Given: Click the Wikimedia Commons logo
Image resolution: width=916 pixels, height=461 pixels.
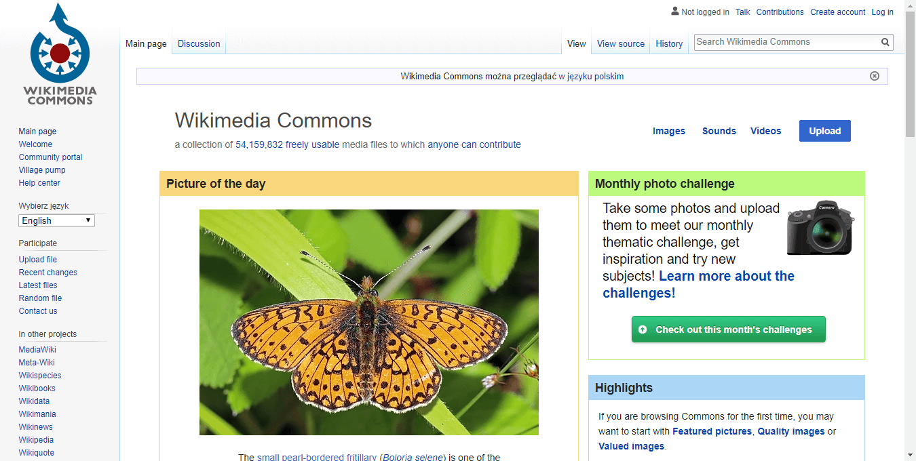Looking at the screenshot, I should pos(60,56).
